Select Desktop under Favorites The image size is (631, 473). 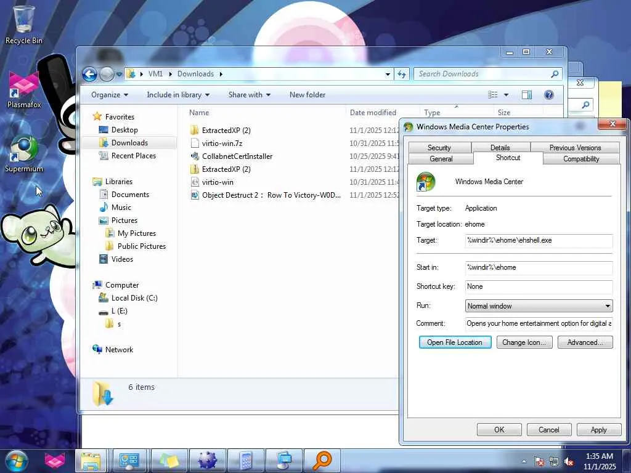click(124, 130)
